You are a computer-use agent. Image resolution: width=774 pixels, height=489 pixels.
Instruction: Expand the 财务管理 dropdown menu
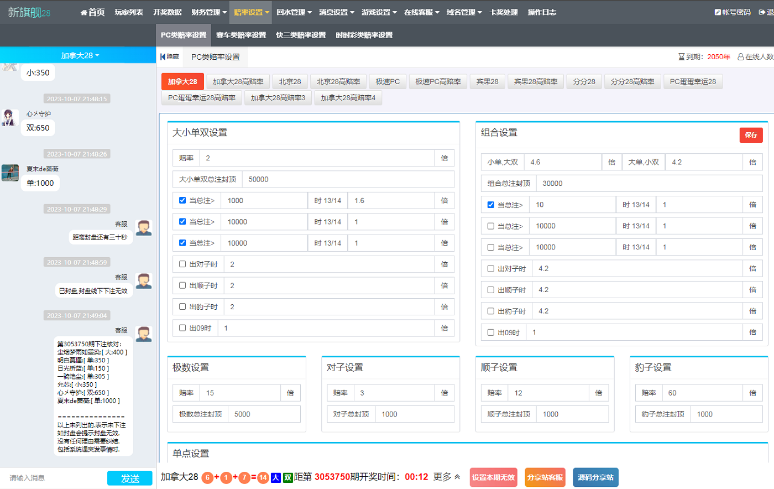tap(208, 12)
